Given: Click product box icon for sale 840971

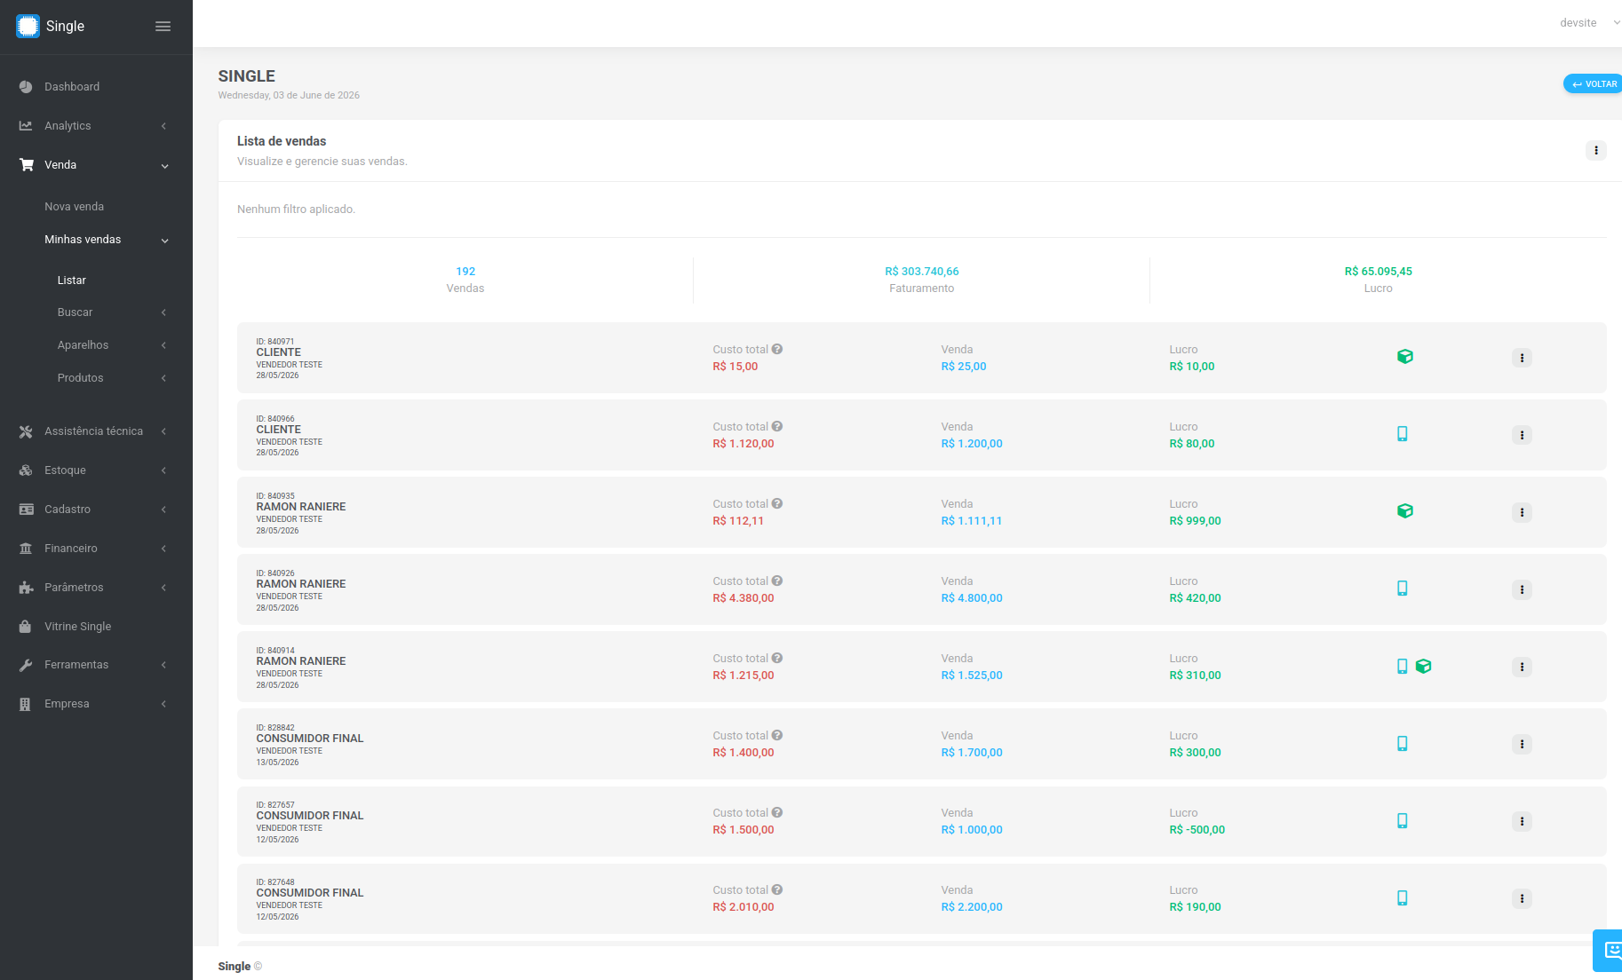Looking at the screenshot, I should (1405, 357).
